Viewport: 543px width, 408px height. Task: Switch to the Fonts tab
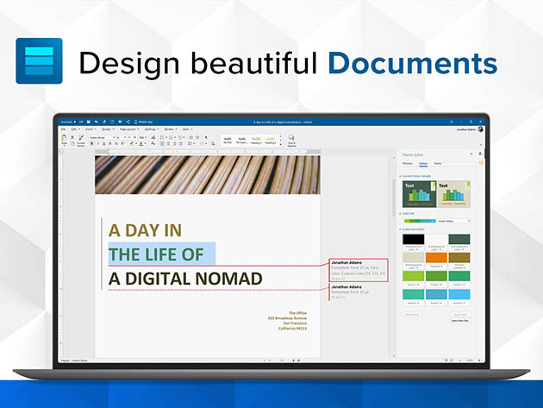point(437,162)
